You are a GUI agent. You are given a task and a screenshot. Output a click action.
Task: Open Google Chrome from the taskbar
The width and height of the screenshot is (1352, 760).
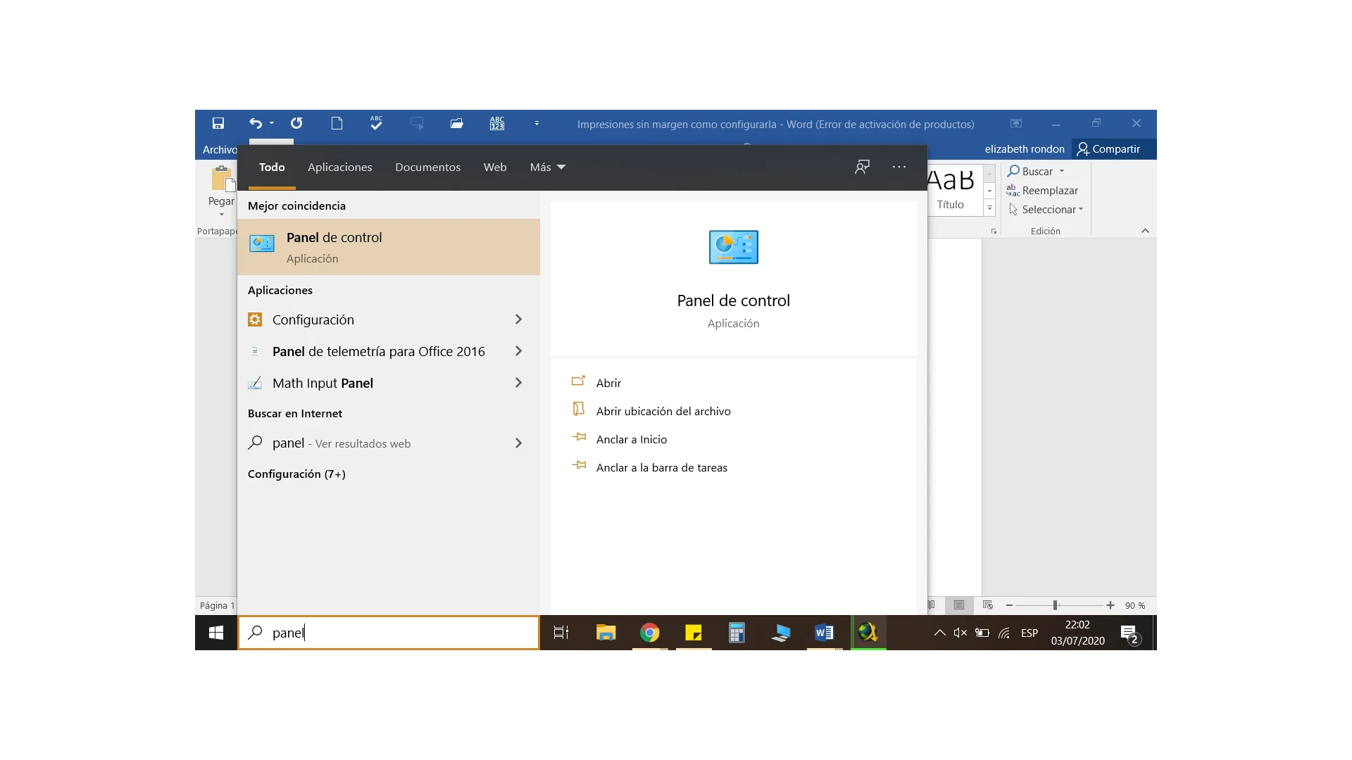(x=649, y=633)
